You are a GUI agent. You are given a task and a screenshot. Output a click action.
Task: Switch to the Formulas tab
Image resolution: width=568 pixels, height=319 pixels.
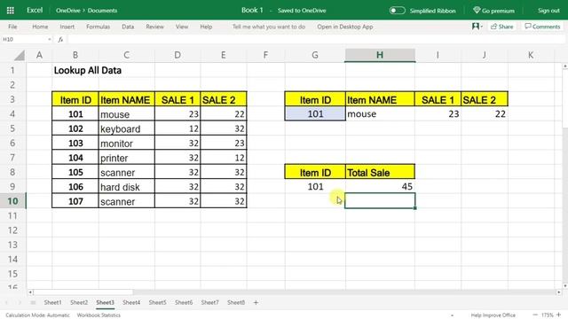98,27
